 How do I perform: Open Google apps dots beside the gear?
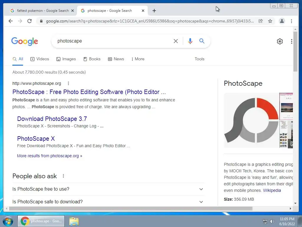pos(292,41)
